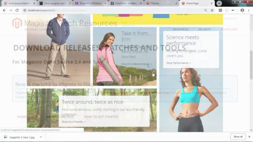The height and width of the screenshot is (142, 253).
Task: Go forward to the next page
Action: point(11,10)
